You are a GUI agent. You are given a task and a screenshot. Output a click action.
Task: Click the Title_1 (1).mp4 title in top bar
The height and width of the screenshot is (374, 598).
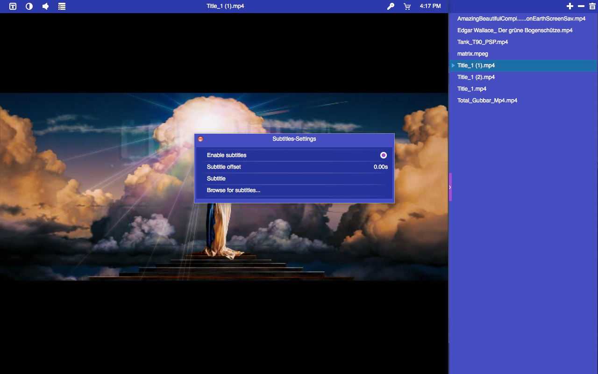point(225,6)
